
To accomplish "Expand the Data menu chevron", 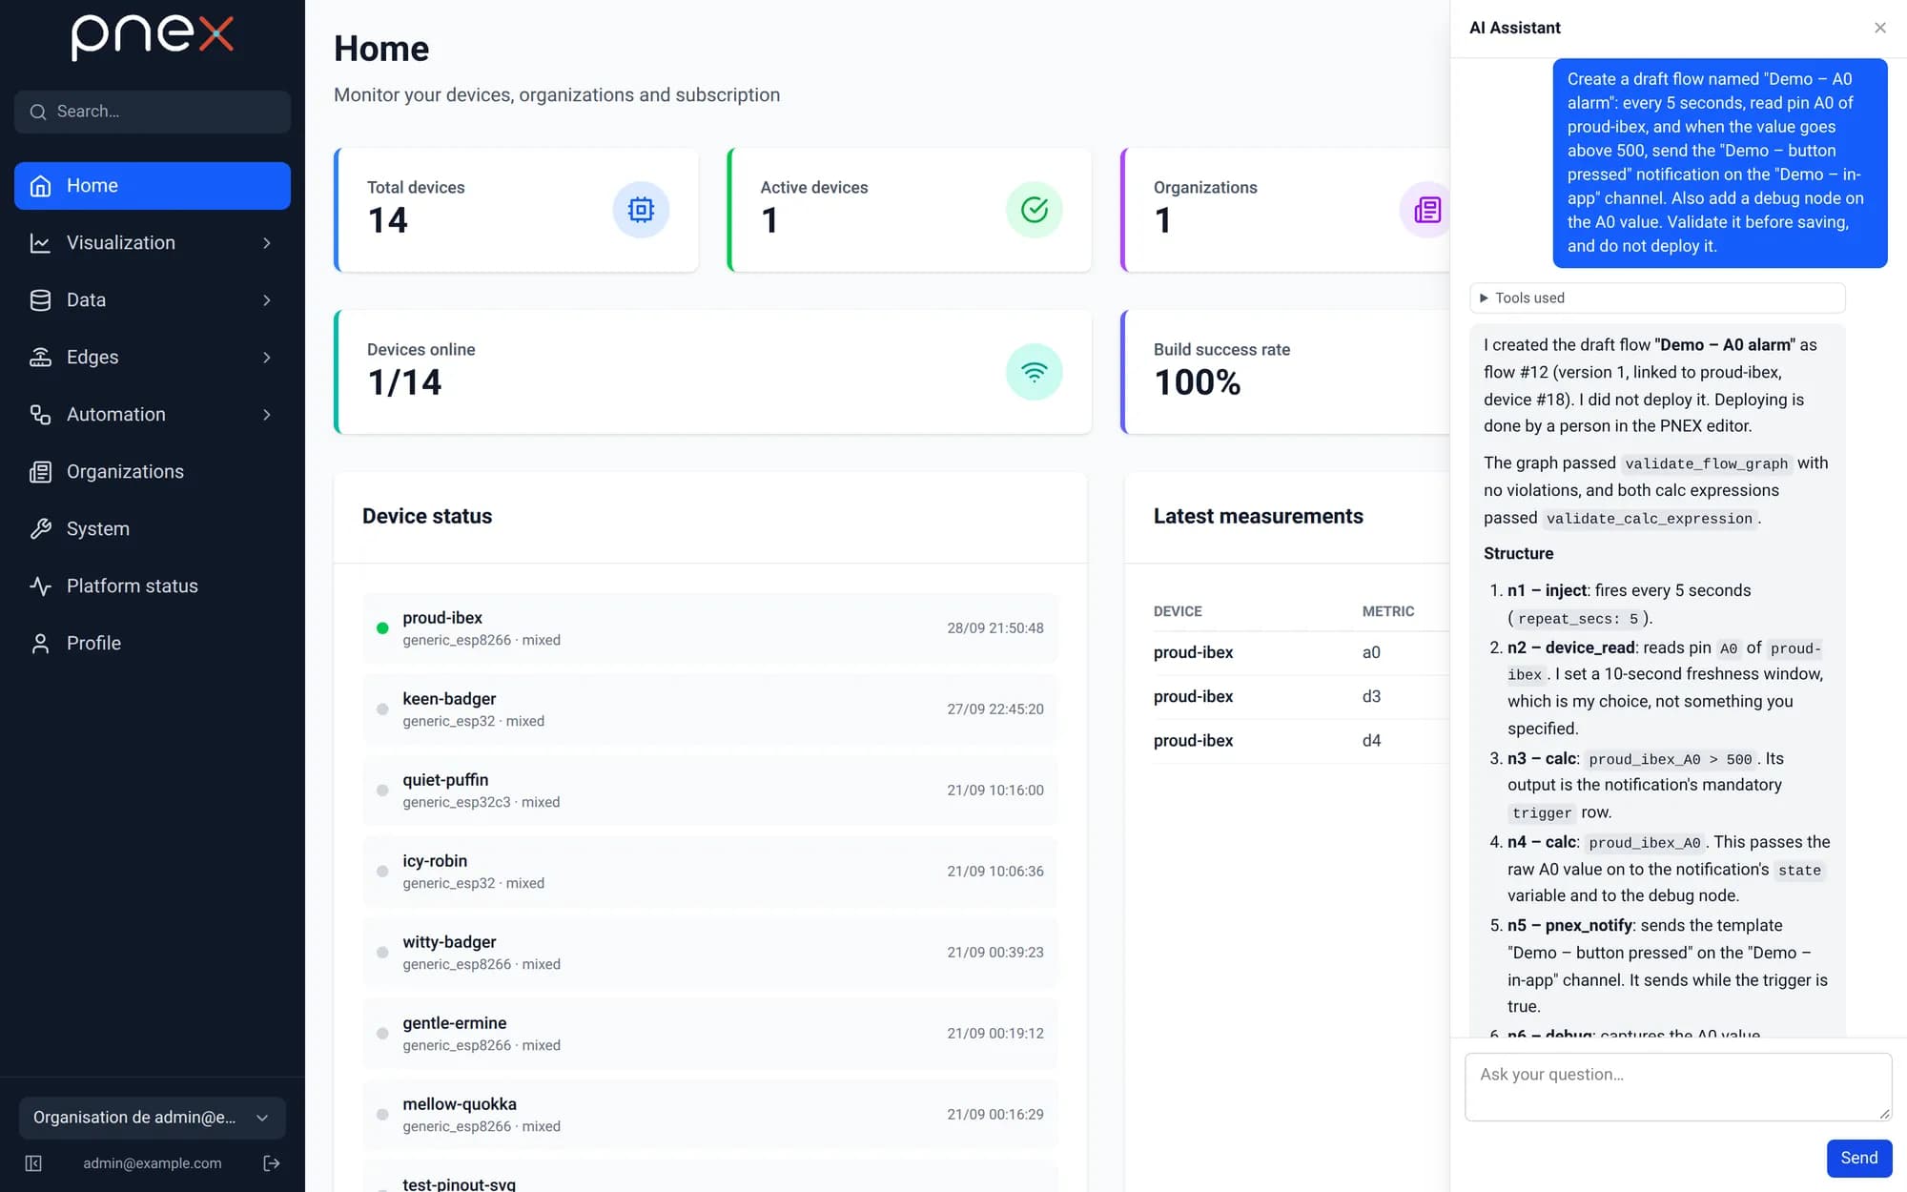I will (267, 300).
